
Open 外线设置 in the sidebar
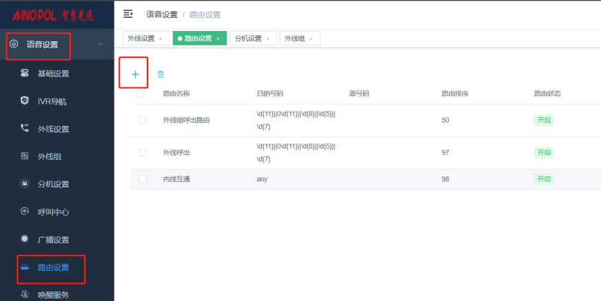click(x=53, y=129)
